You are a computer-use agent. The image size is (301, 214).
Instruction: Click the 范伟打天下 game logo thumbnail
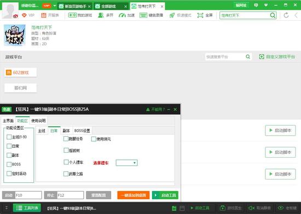pos(15,35)
